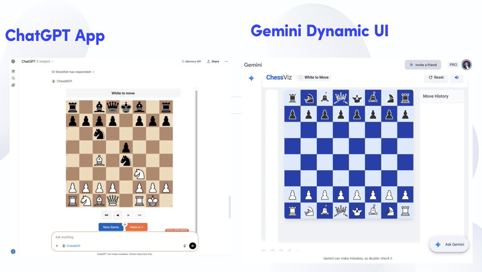Open the ChatGPT search chats icon

[x=13, y=78]
